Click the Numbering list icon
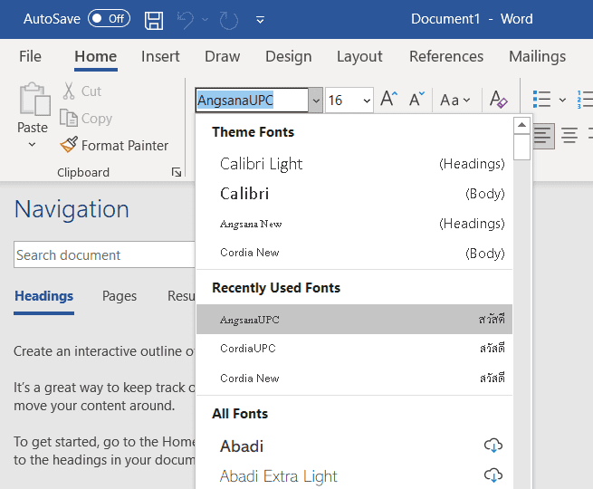 point(585,100)
